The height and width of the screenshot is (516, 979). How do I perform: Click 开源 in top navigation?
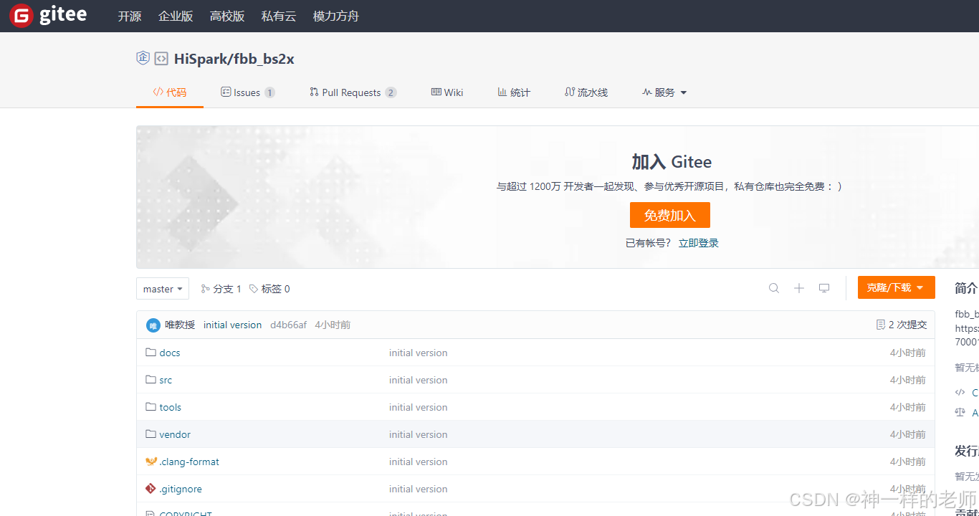pos(130,16)
